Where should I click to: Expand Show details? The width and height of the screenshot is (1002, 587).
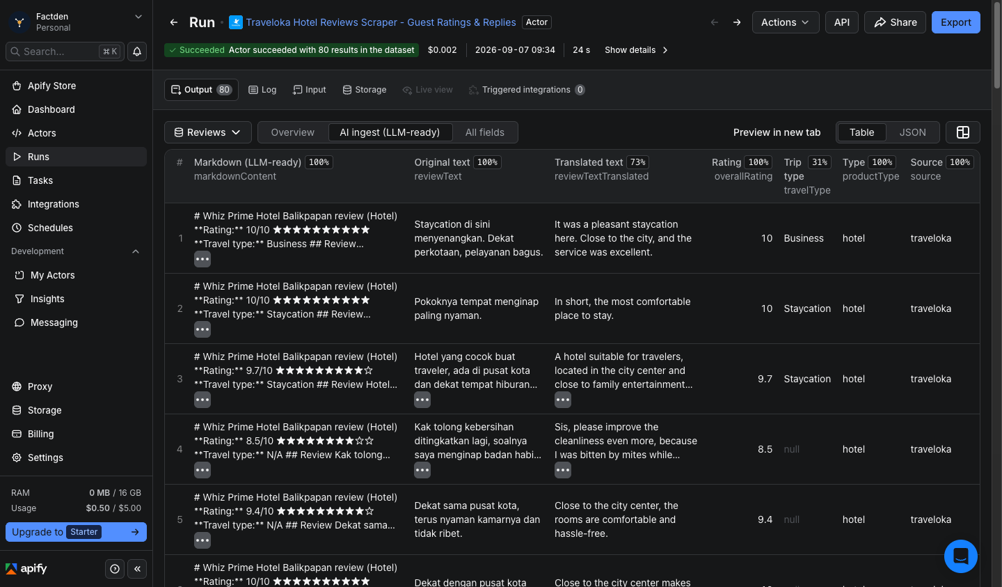636,50
